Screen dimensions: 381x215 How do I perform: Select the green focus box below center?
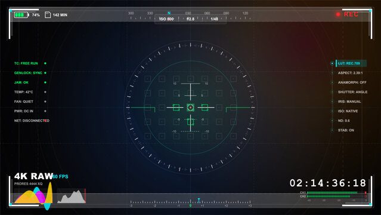coord(191,122)
